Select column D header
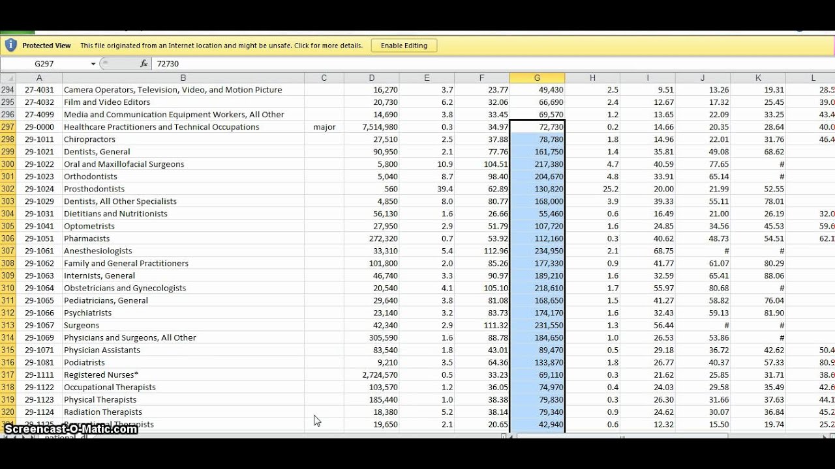Image resolution: width=835 pixels, height=469 pixels. 372,78
